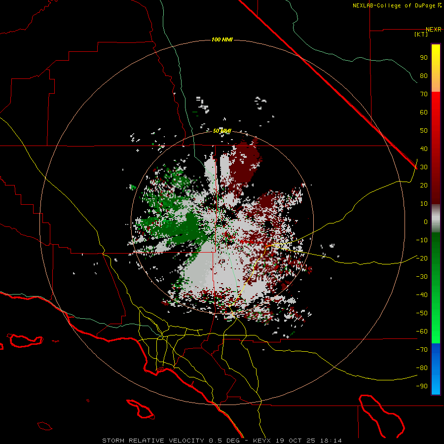Click the 40 value on velocity scale
The width and height of the screenshot is (444, 444).
[424, 149]
